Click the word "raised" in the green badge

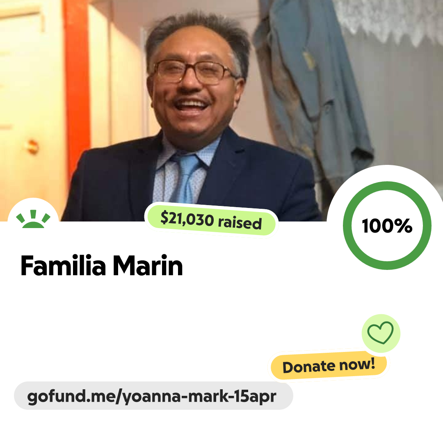point(240,222)
